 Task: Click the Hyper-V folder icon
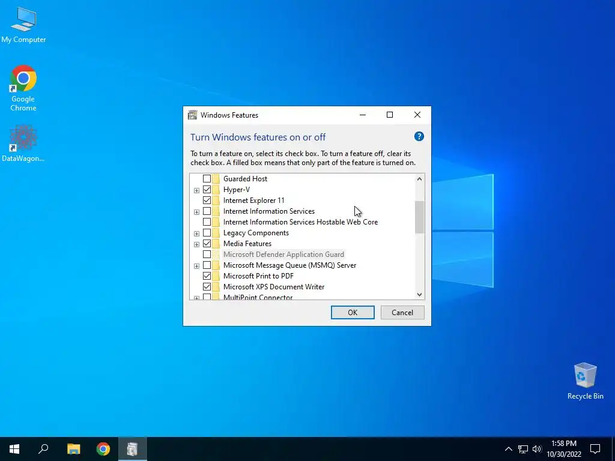(x=216, y=189)
